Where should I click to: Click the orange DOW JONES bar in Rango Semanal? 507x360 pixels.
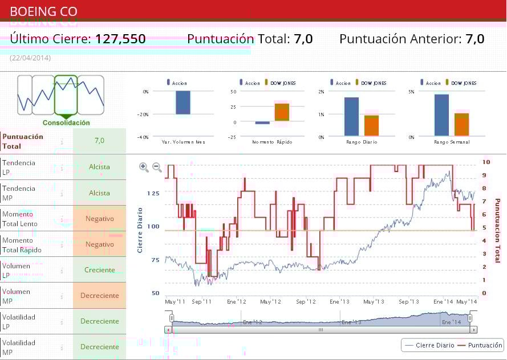tap(462, 125)
